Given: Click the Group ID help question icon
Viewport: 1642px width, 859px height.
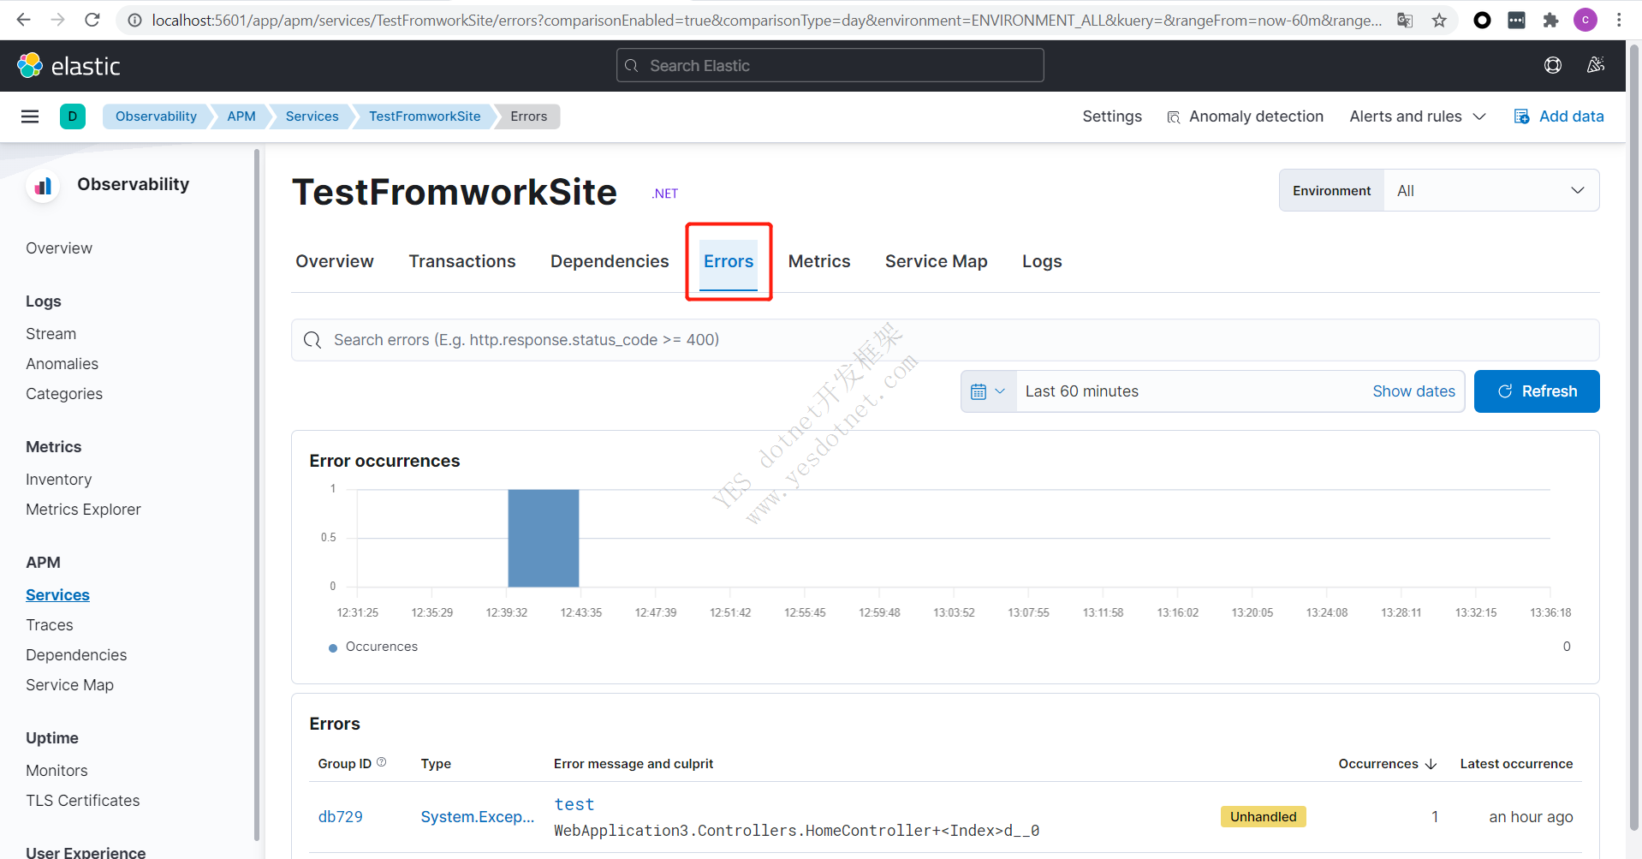Looking at the screenshot, I should pyautogui.click(x=382, y=762).
